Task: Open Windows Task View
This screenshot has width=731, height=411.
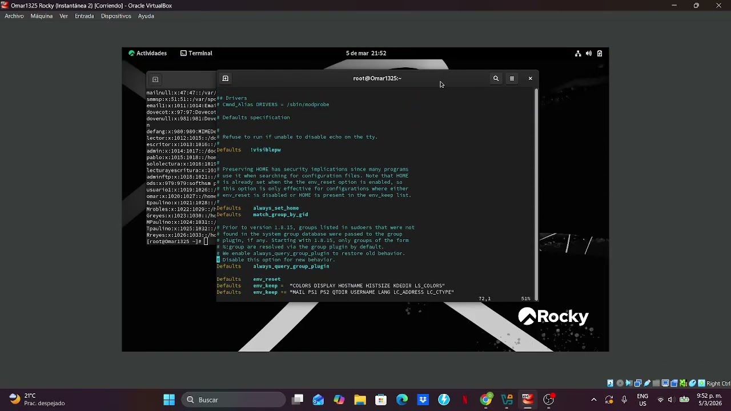Action: coord(298,400)
